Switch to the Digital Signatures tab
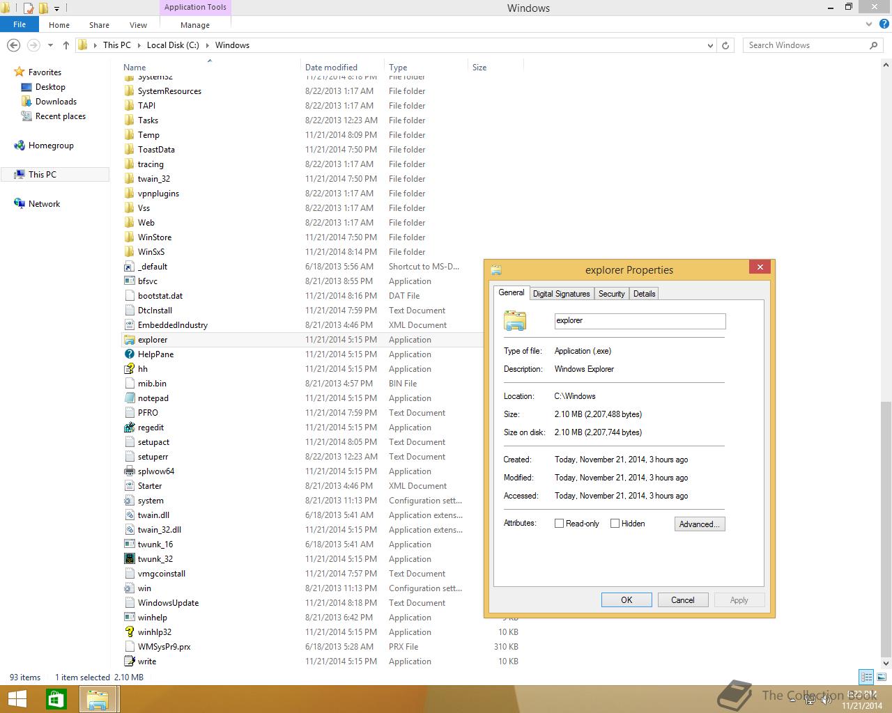The image size is (892, 713). pos(562,294)
